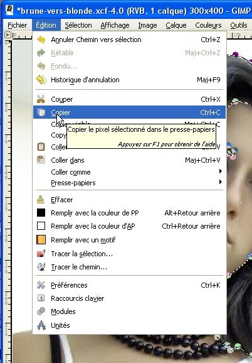Click the Ctrl+K shortcut text
Screen dimensions: 252x363
[211, 285]
